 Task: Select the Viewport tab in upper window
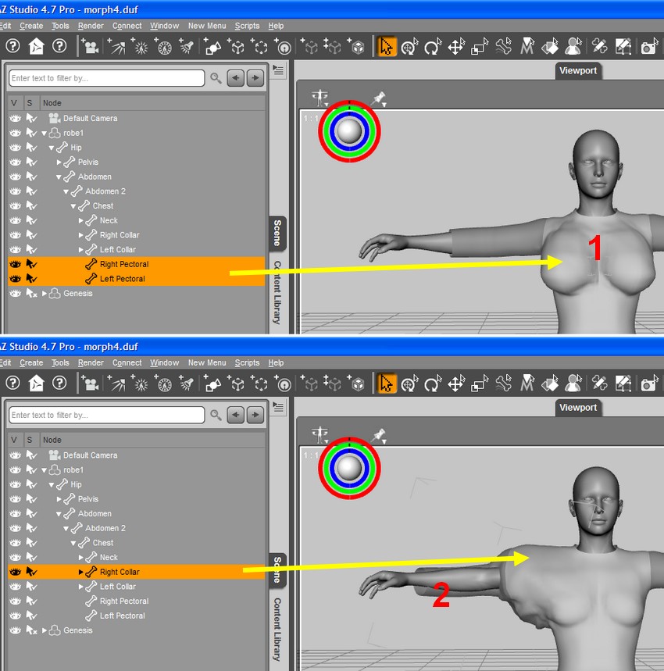tap(578, 70)
